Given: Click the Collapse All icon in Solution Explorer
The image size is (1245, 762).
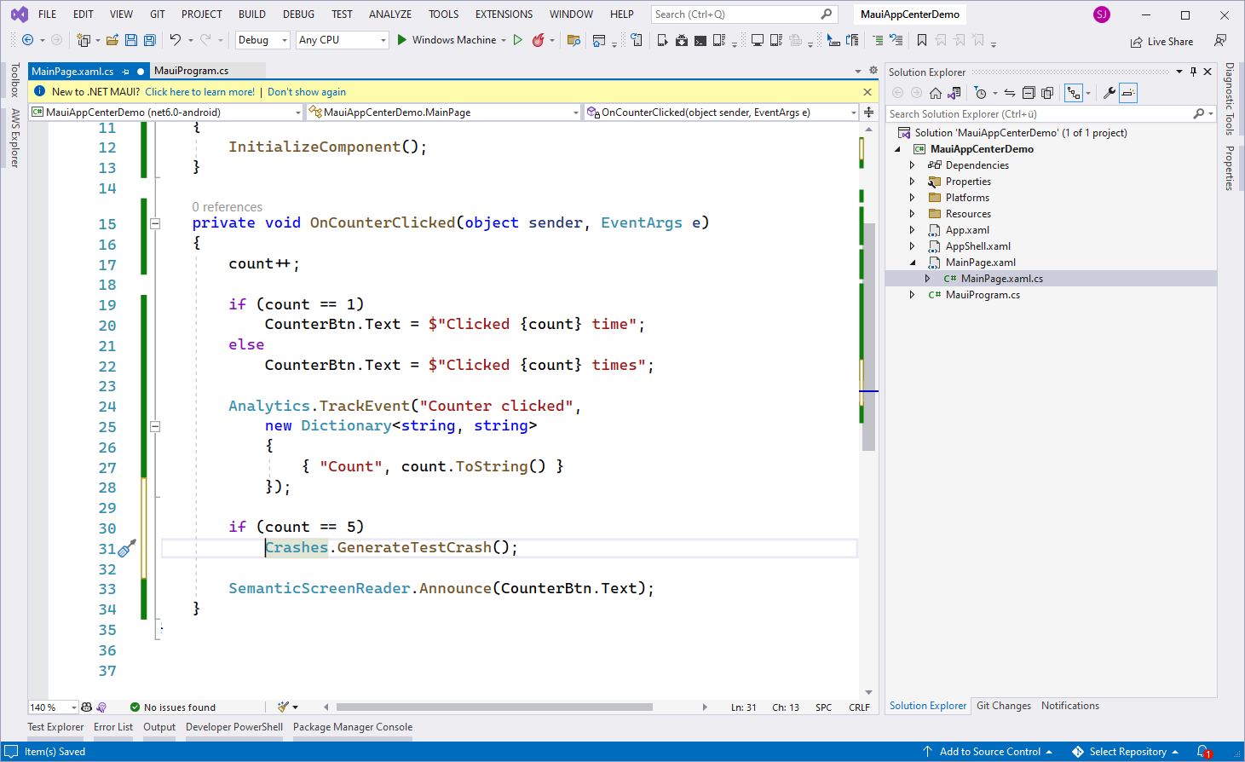Looking at the screenshot, I should click(x=1029, y=93).
